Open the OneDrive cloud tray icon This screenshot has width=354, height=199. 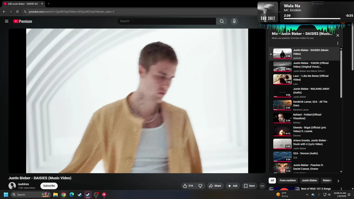click(x=313, y=195)
